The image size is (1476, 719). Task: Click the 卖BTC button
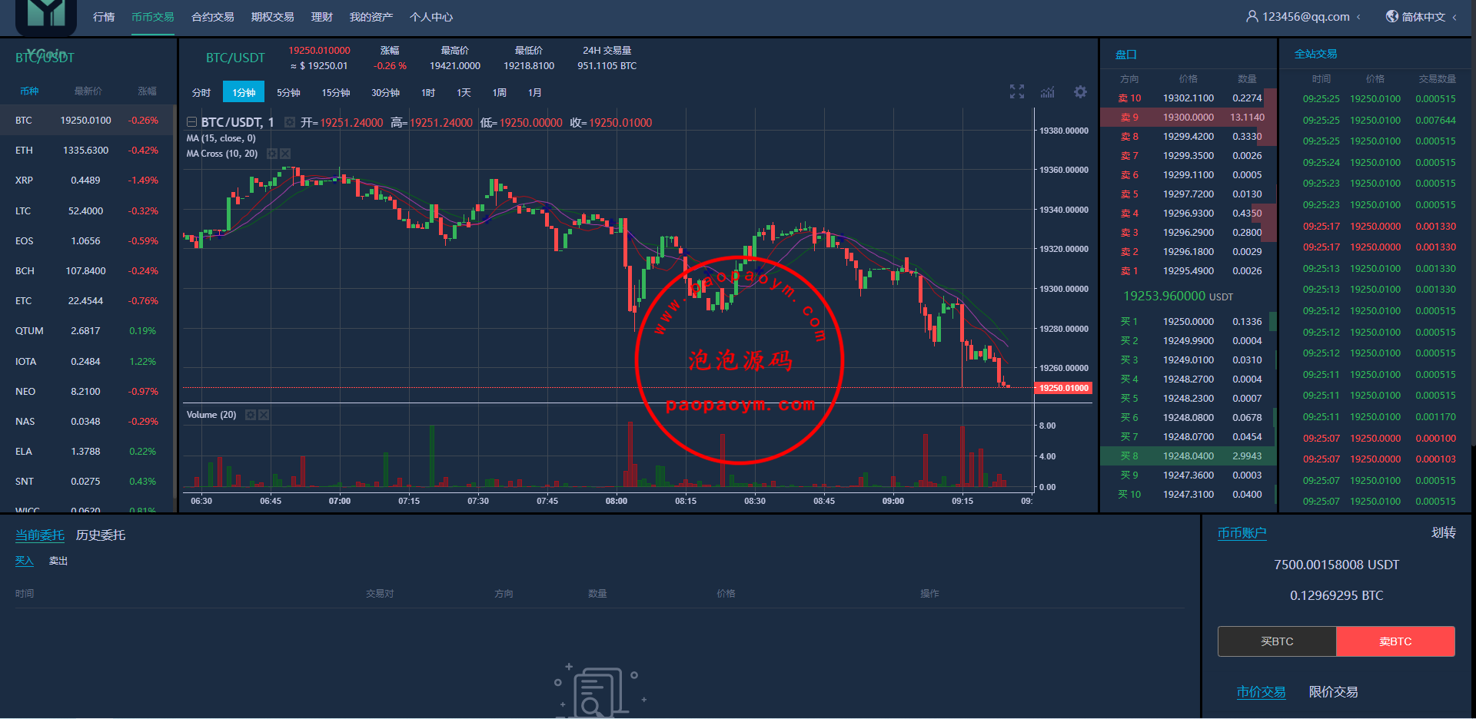point(1395,641)
